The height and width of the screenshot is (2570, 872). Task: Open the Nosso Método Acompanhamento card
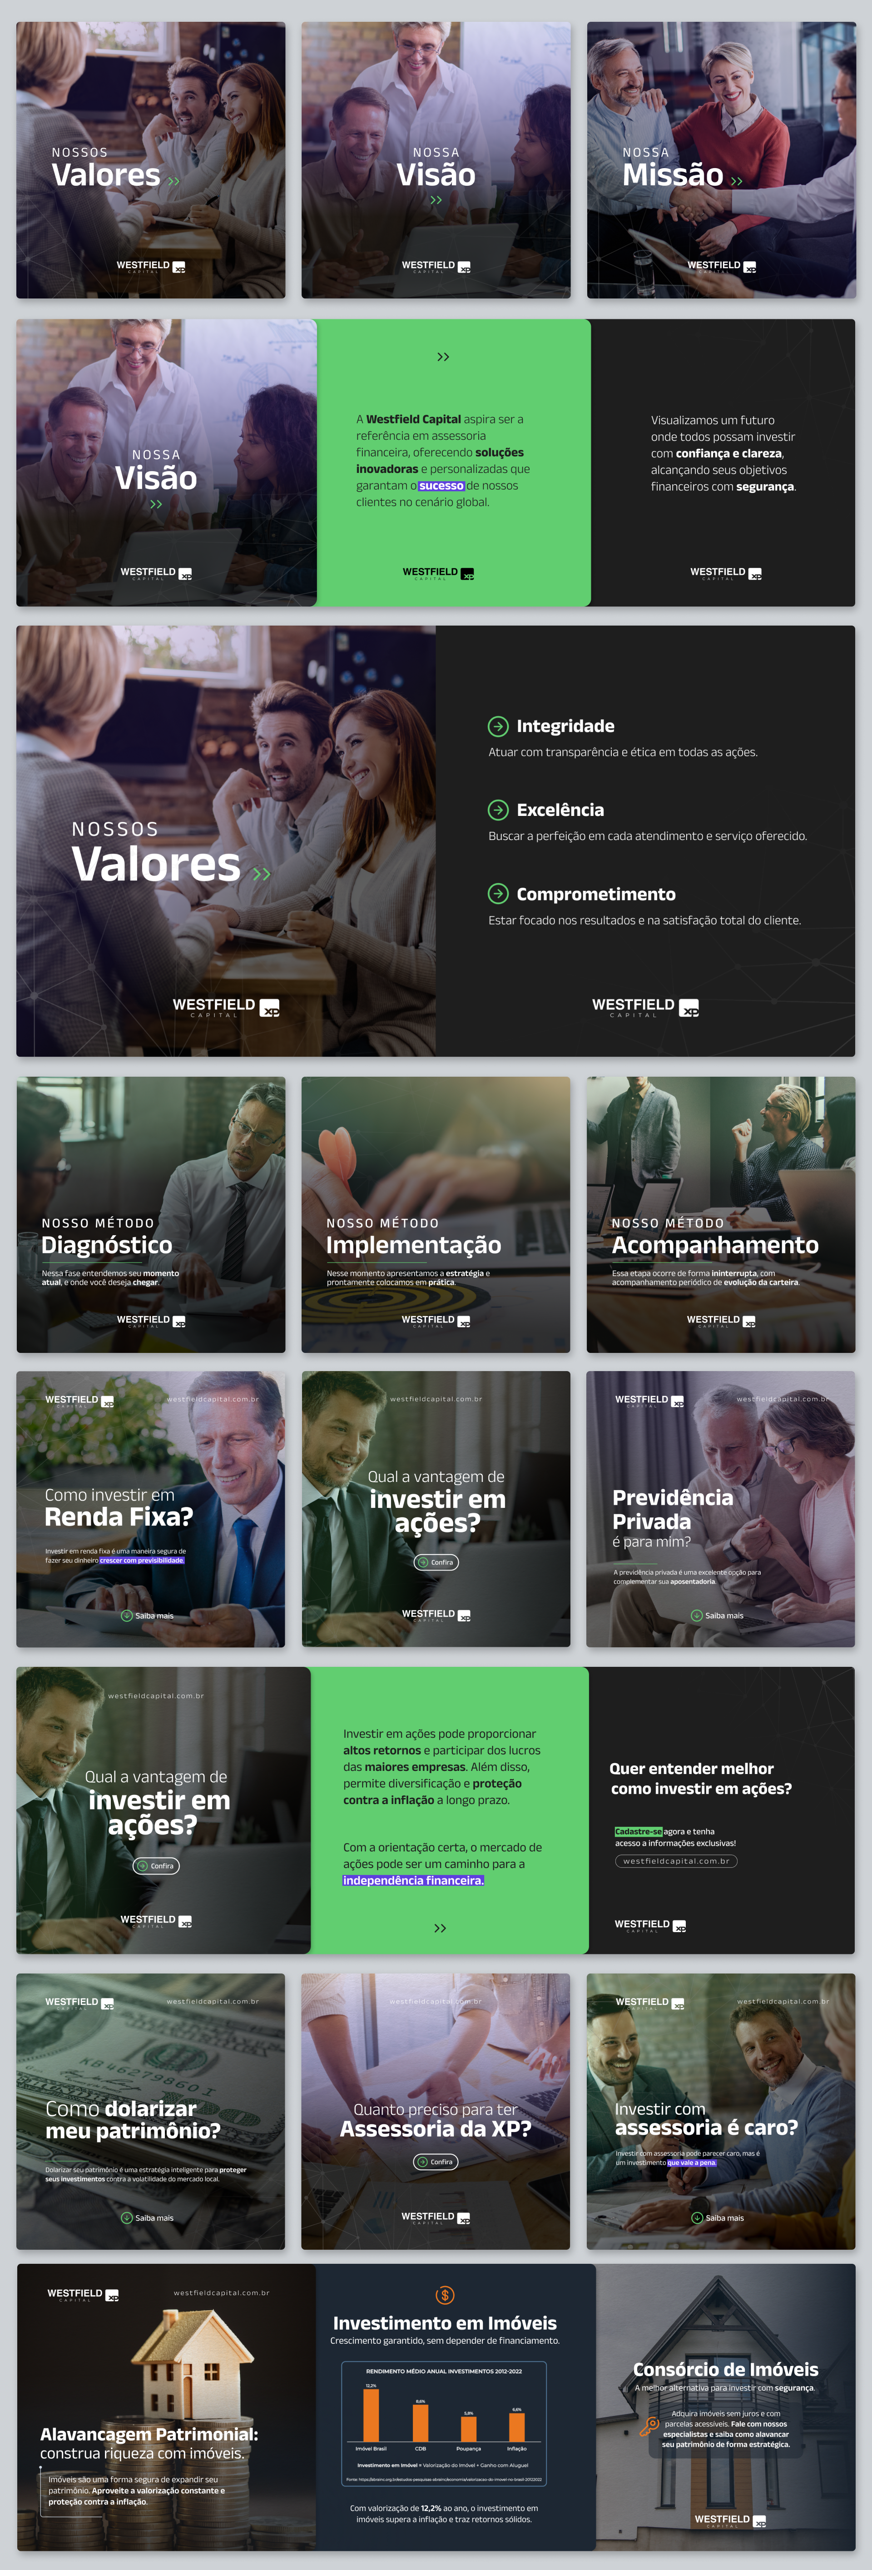(721, 1214)
